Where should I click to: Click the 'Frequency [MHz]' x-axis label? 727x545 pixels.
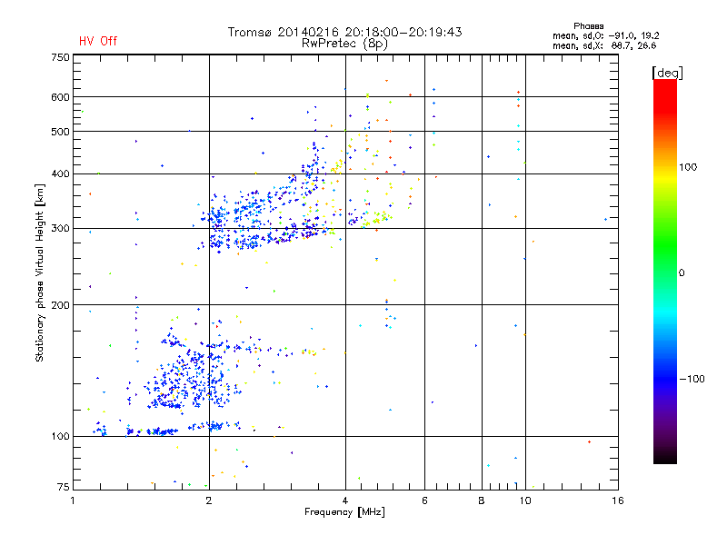[x=344, y=512]
